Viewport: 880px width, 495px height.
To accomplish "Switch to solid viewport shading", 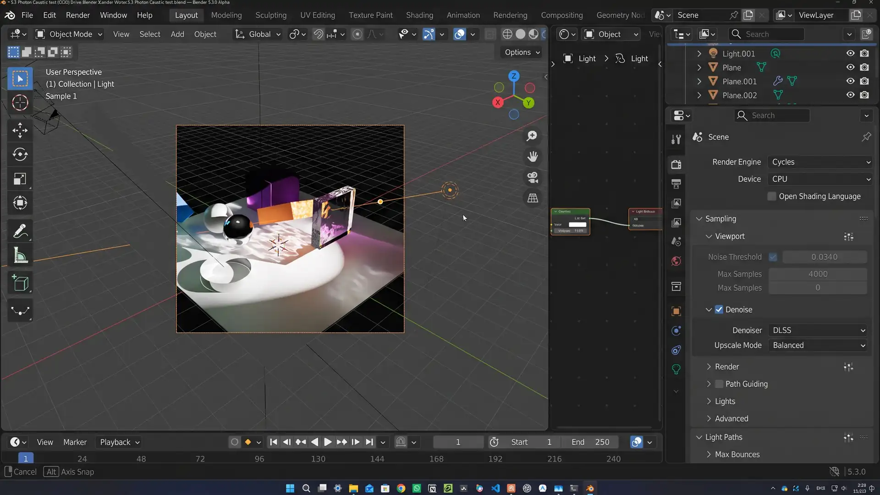I will click(x=521, y=34).
